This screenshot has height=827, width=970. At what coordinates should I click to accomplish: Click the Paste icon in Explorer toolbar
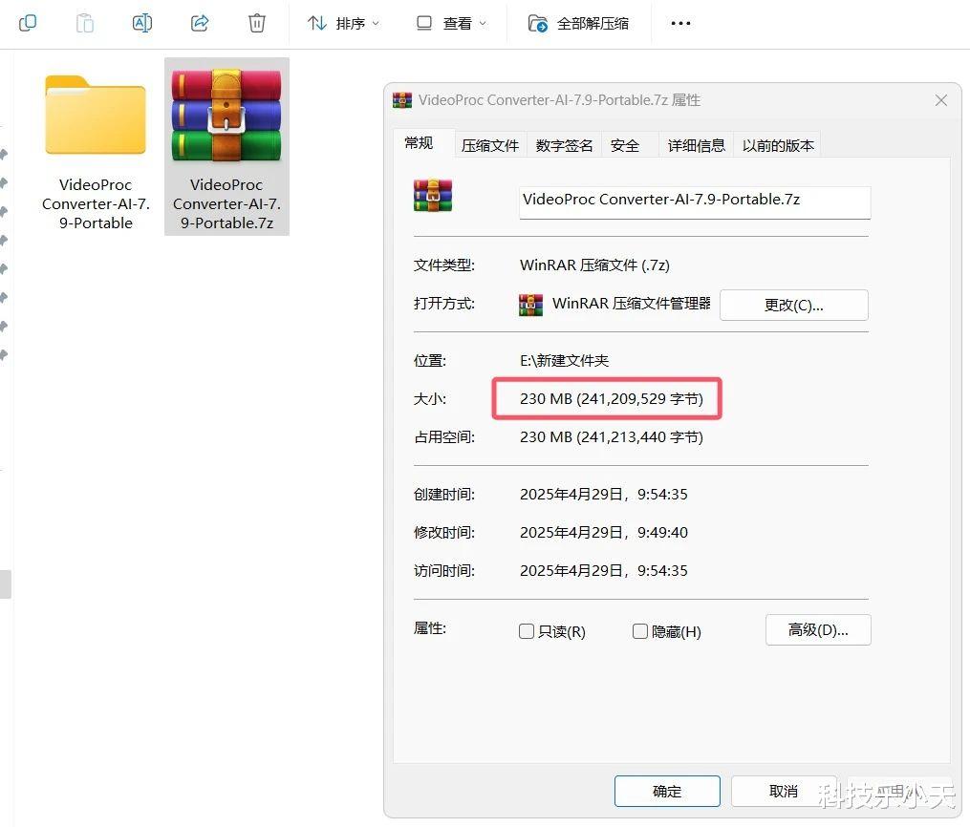click(85, 24)
